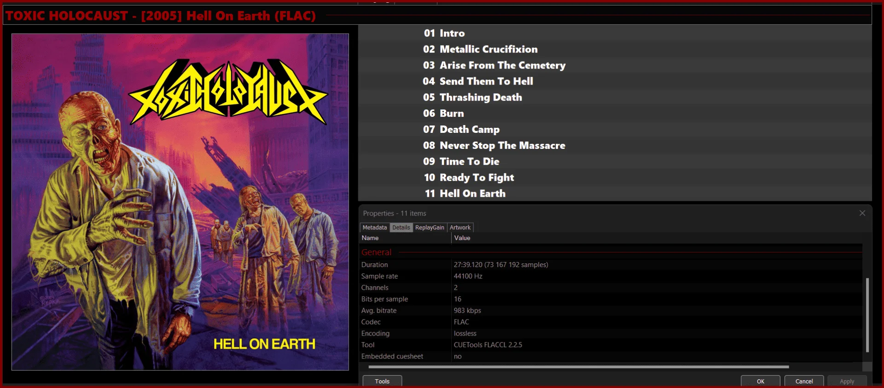Click the Embedded cuesheet row
The height and width of the screenshot is (388, 884).
pyautogui.click(x=611, y=356)
